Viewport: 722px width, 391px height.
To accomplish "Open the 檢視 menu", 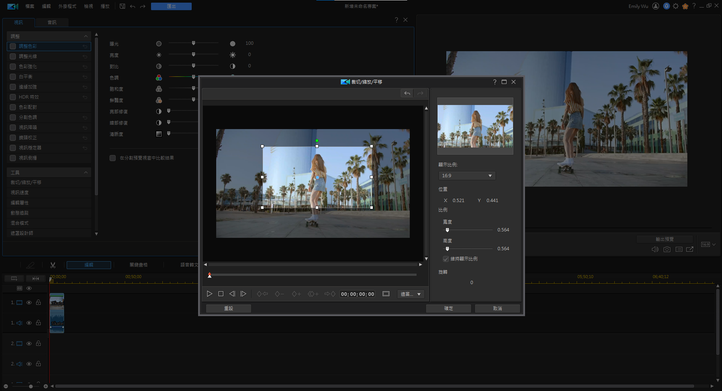I will [89, 6].
